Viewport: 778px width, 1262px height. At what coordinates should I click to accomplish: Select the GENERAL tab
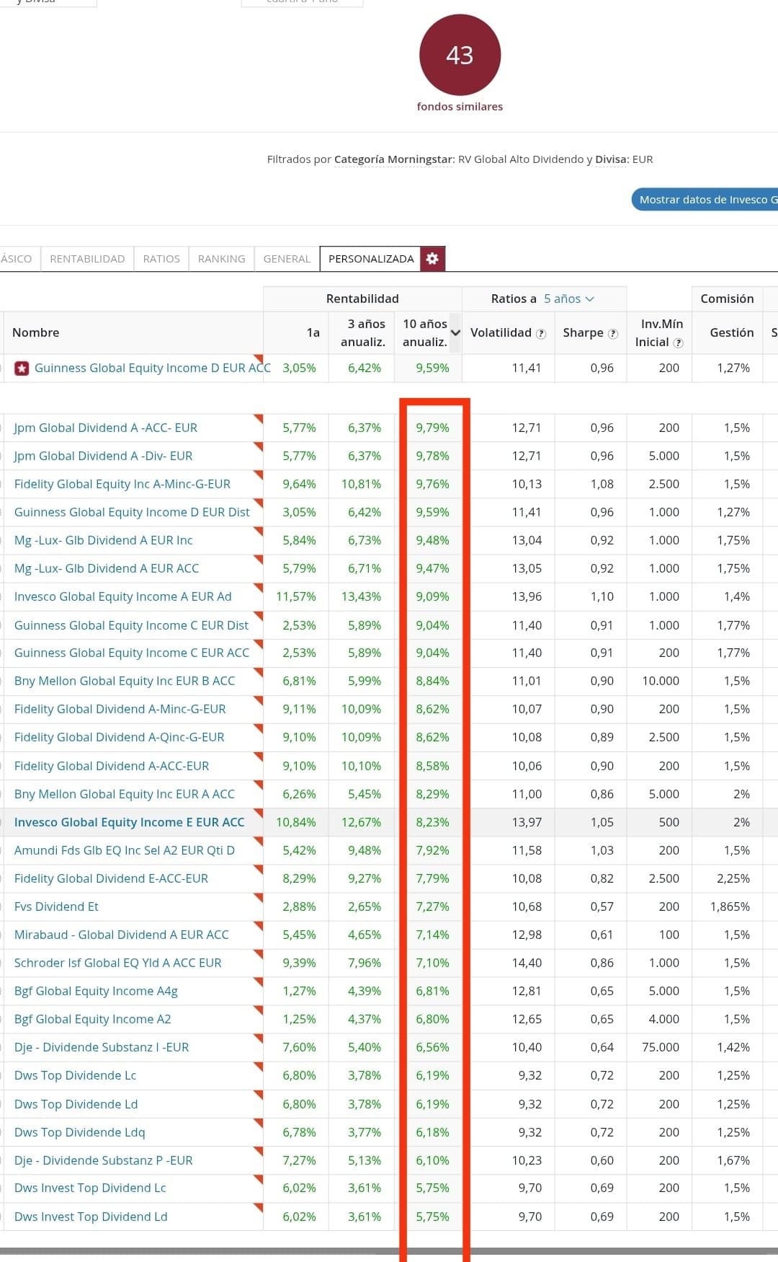287,259
